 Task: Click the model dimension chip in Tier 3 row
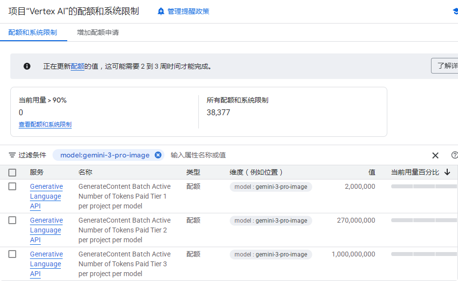coord(271,255)
